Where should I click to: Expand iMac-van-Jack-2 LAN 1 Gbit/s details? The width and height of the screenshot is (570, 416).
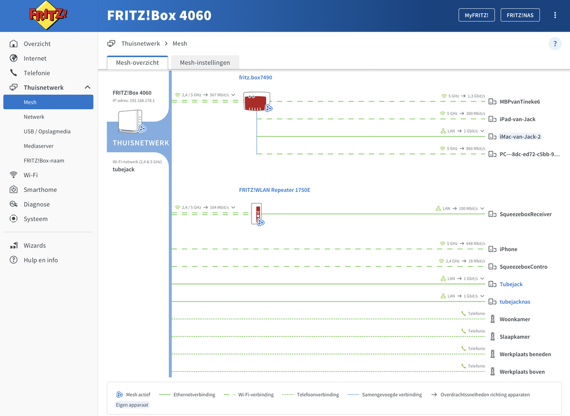click(482, 131)
